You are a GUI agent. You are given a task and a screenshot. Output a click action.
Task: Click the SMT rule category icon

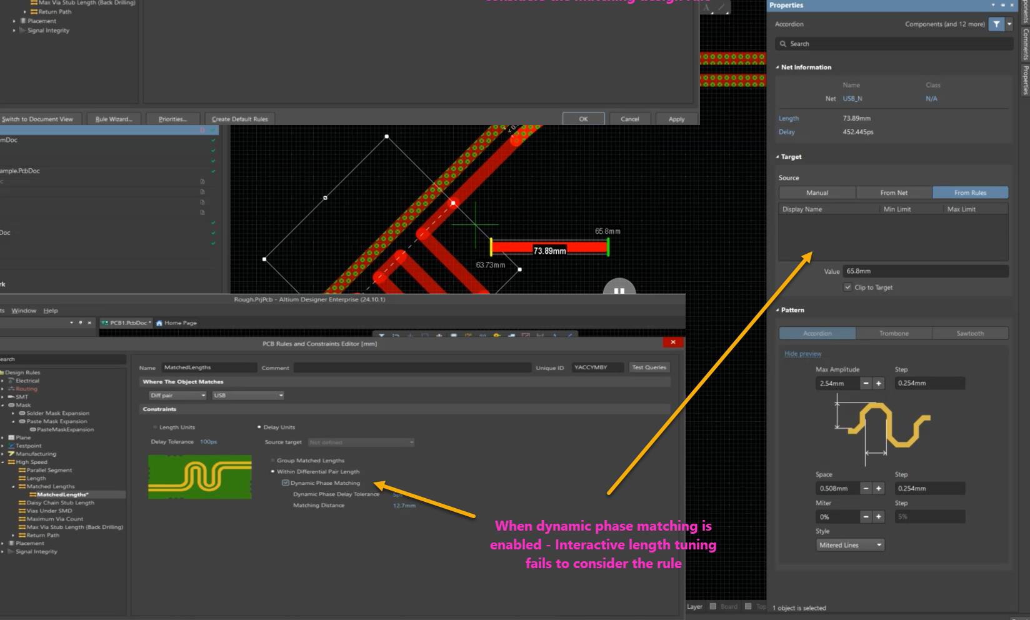click(x=11, y=397)
